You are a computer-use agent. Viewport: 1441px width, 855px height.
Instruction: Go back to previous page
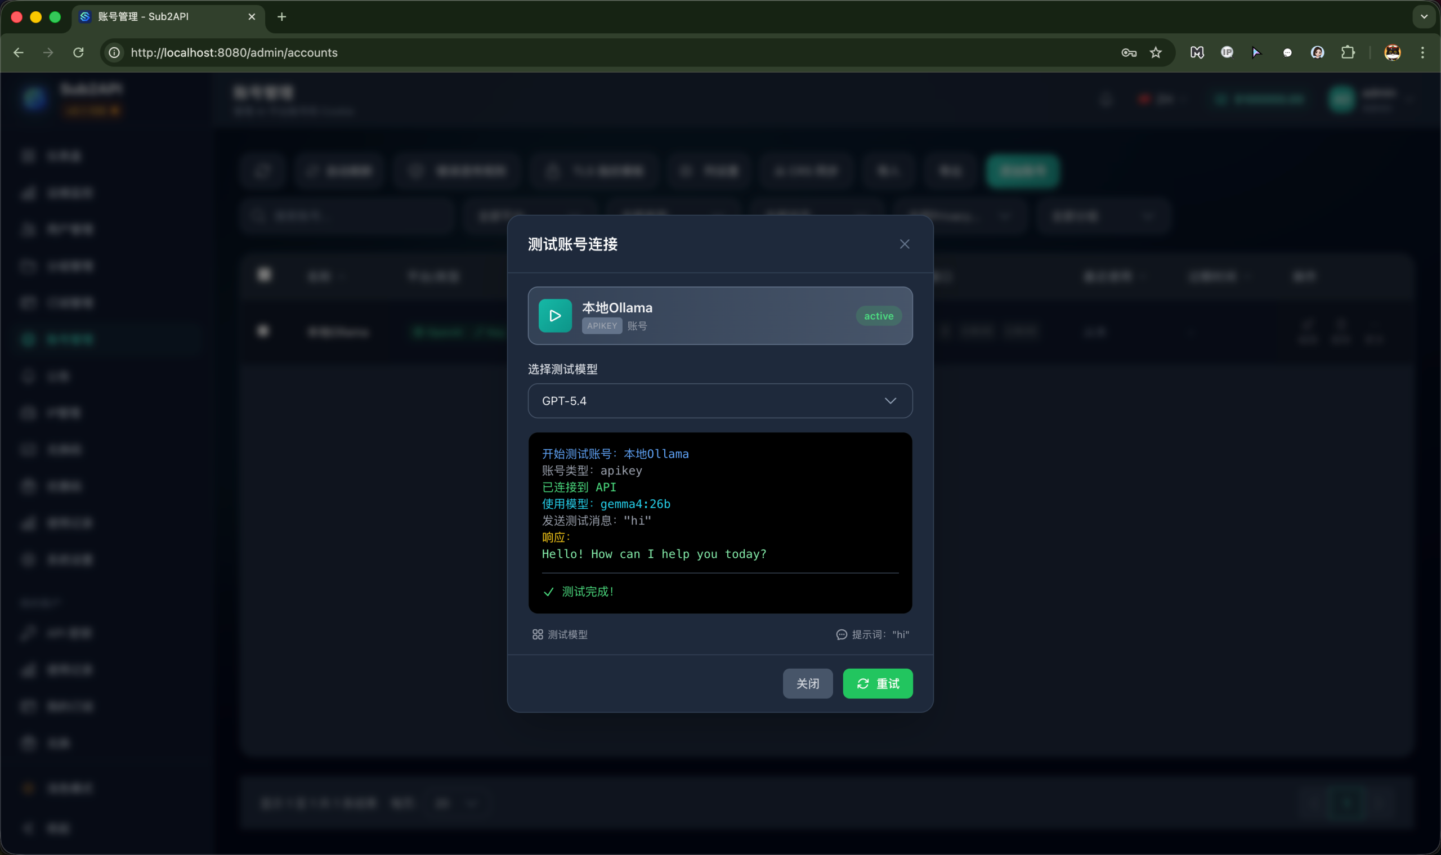click(19, 52)
